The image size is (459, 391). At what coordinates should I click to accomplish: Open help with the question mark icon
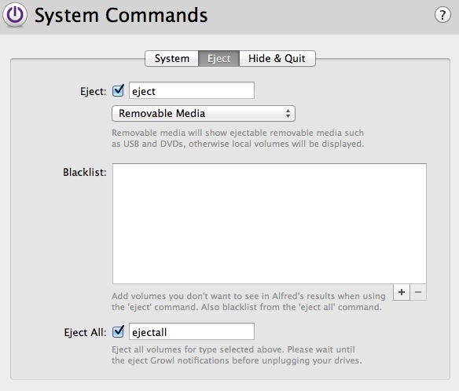(x=442, y=15)
